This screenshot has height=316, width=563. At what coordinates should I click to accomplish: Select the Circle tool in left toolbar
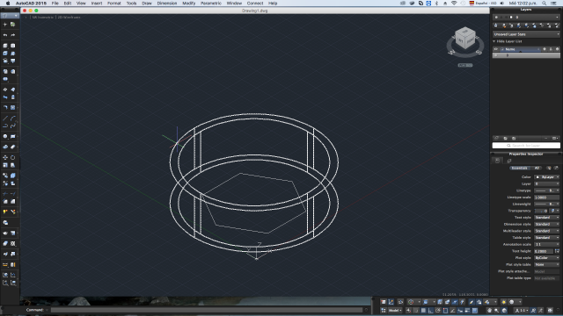tap(5, 137)
